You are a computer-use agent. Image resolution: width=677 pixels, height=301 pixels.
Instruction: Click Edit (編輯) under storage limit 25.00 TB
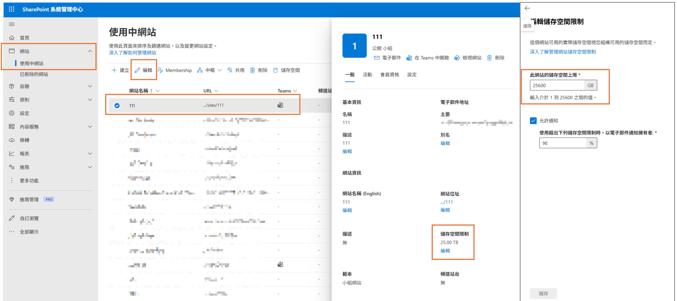[445, 251]
